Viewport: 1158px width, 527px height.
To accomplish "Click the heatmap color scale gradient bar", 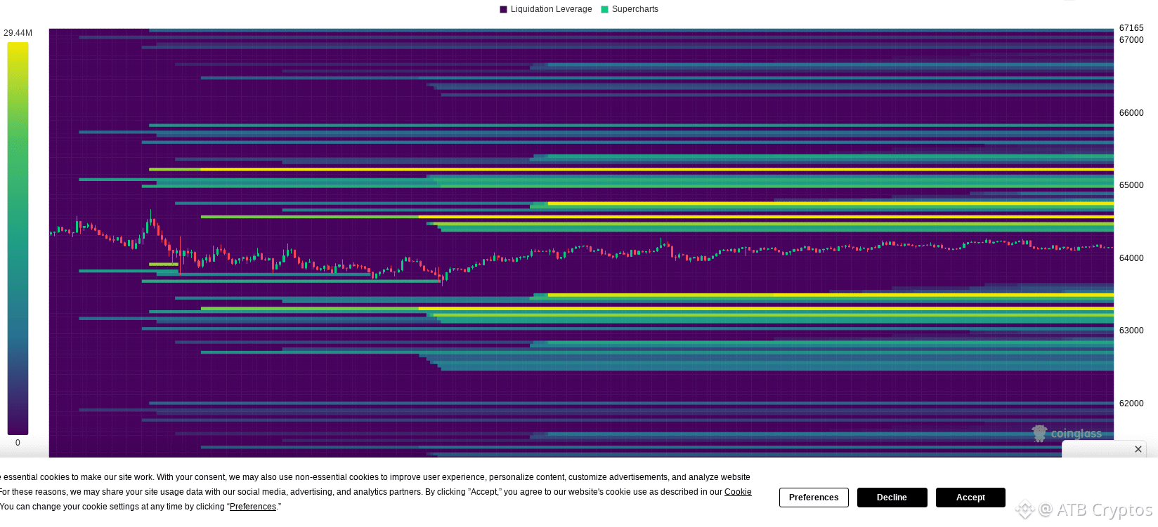I will (18, 239).
